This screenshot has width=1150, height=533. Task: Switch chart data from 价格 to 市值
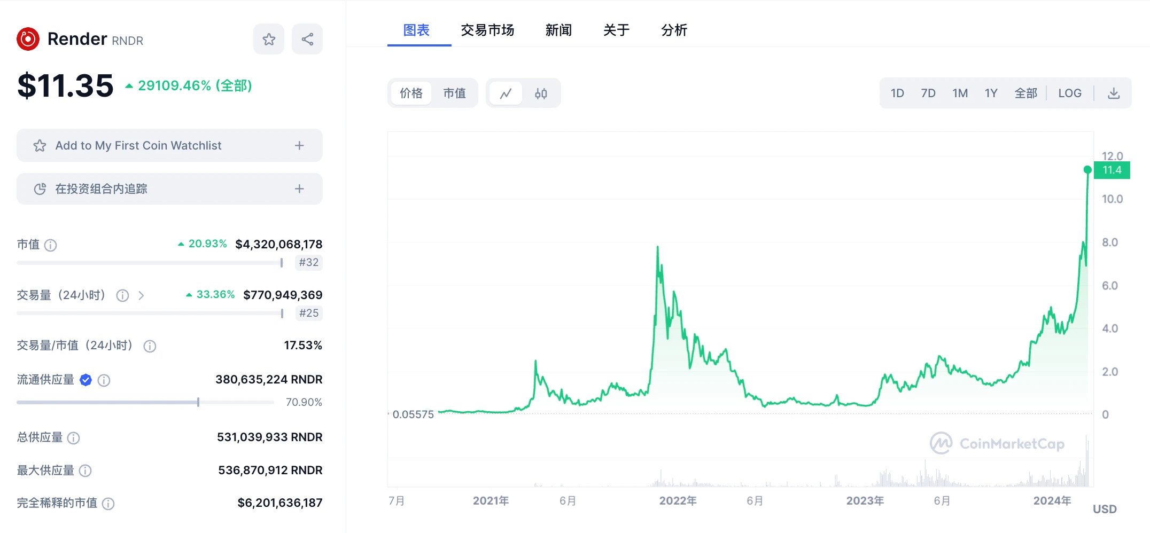click(454, 92)
